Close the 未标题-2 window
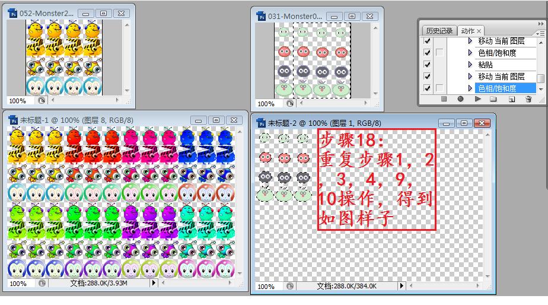 482,123
